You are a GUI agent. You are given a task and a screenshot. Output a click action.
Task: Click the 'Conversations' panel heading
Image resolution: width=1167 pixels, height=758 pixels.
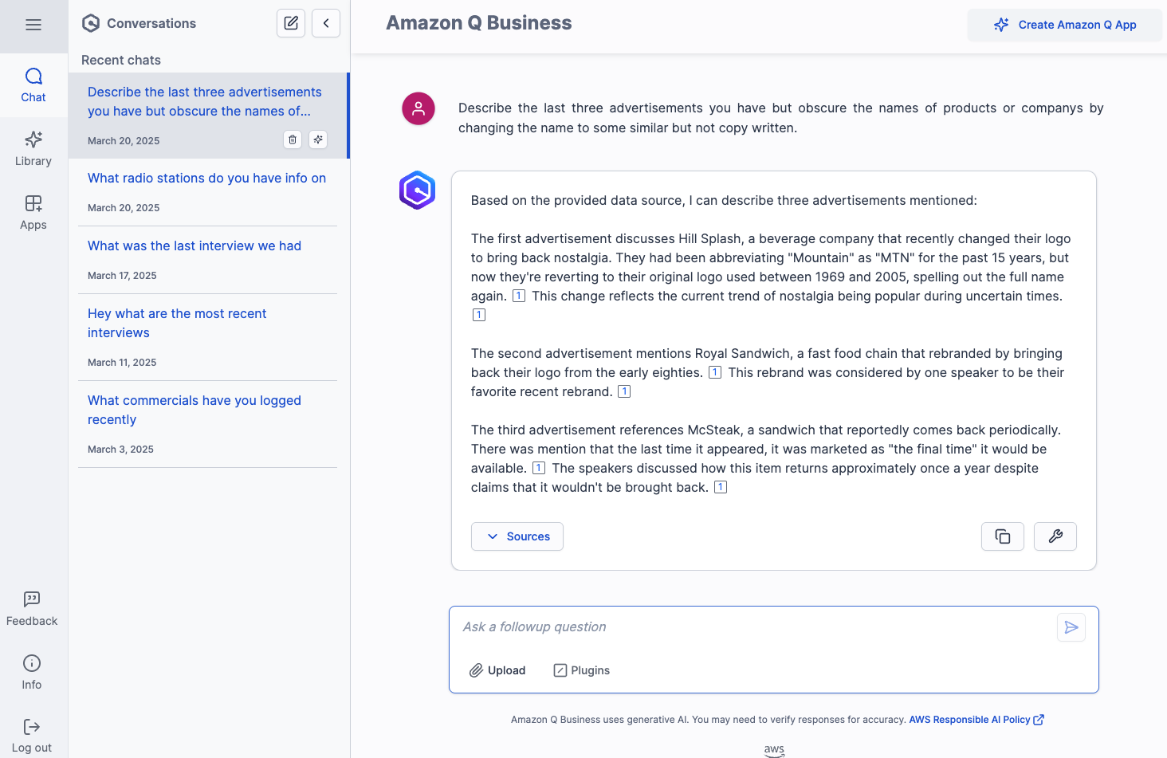151,24
